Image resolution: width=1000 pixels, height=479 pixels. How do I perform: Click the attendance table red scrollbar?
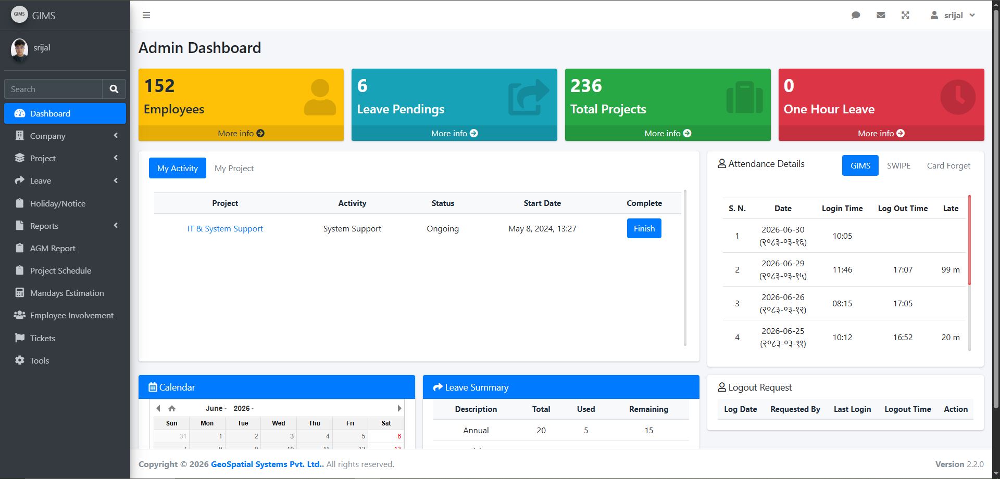click(x=969, y=240)
